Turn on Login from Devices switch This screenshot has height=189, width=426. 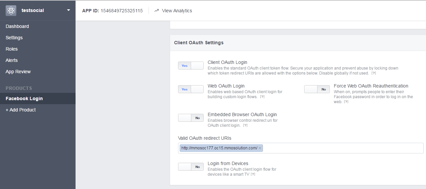[191, 167]
